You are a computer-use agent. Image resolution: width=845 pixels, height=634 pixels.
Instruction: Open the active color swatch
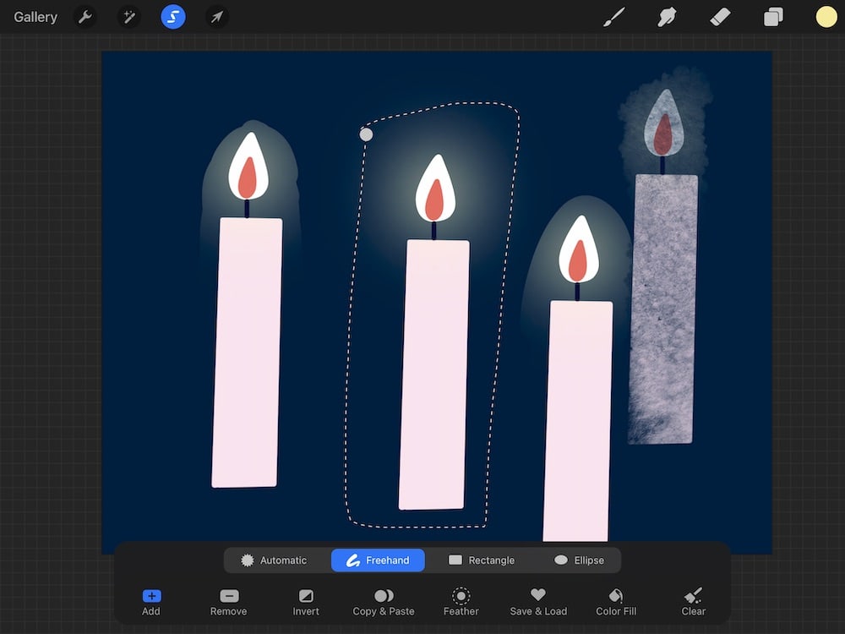pyautogui.click(x=826, y=17)
